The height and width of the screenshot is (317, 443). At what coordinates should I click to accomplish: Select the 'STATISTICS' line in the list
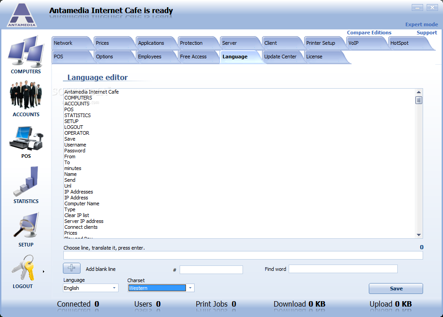pos(77,115)
